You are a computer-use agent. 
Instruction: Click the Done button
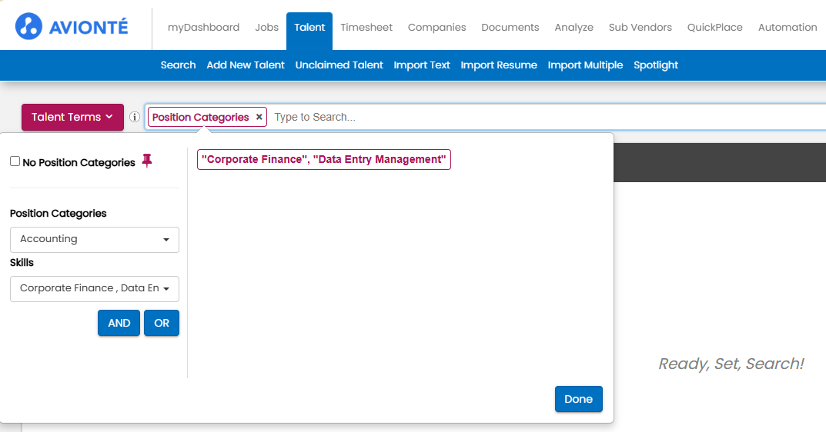click(x=578, y=399)
